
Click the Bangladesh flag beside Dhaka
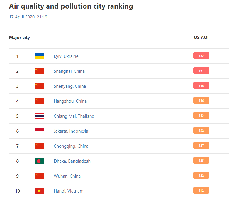pyautogui.click(x=39, y=161)
